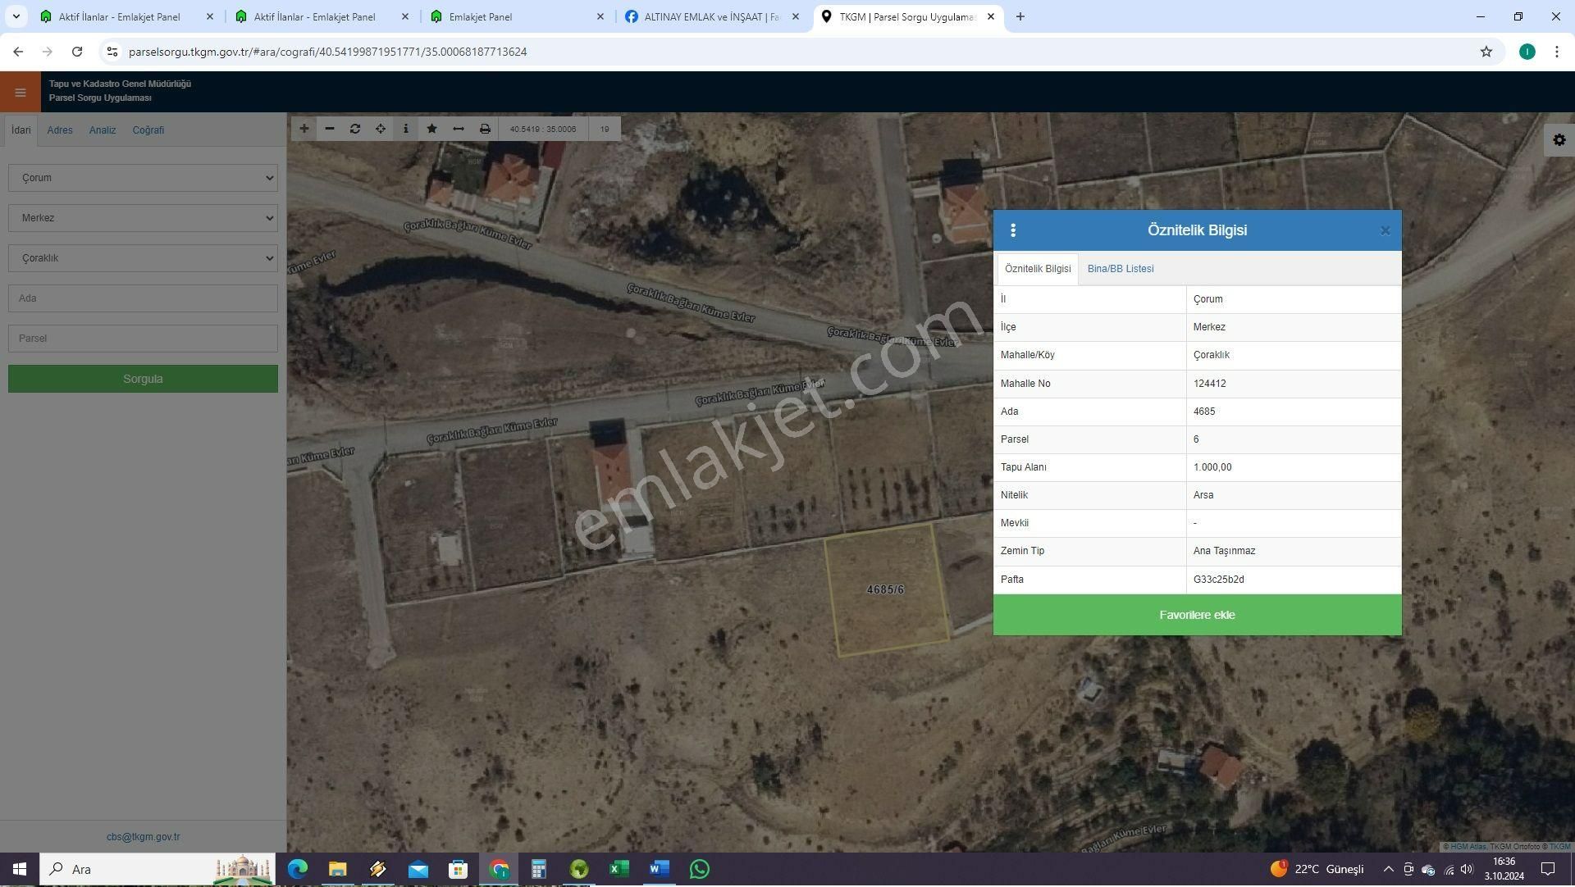Click the refresh/reload map icon
This screenshot has height=887, width=1575.
[355, 129]
